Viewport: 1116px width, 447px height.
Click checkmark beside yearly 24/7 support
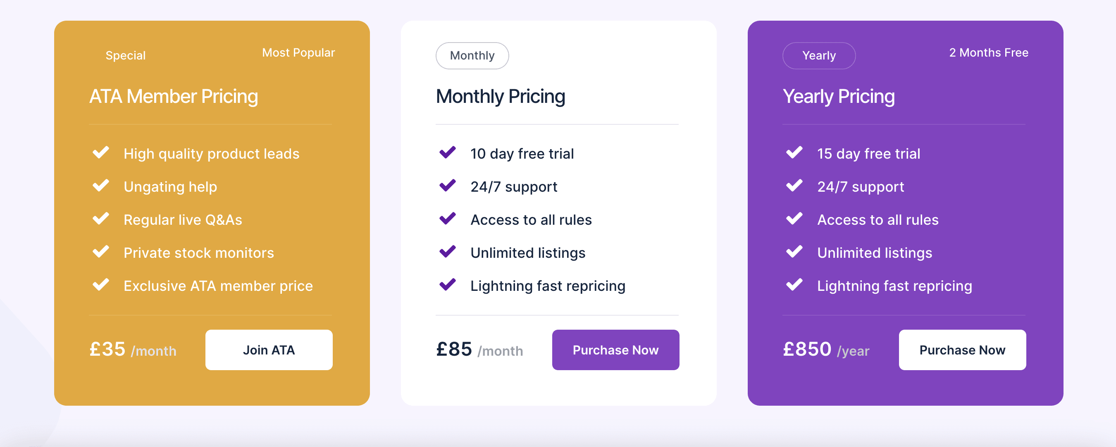tap(794, 186)
